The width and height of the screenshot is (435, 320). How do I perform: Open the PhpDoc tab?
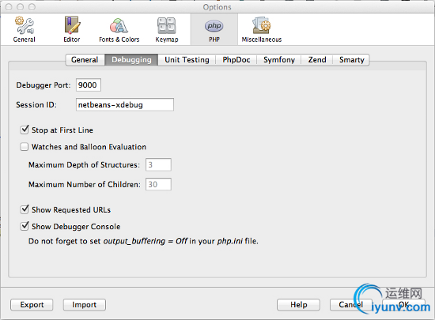(x=236, y=60)
